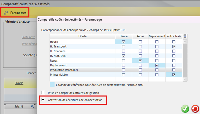The image size is (200, 114).
Task: Open the Profil paye link
Action: tap(29, 37)
